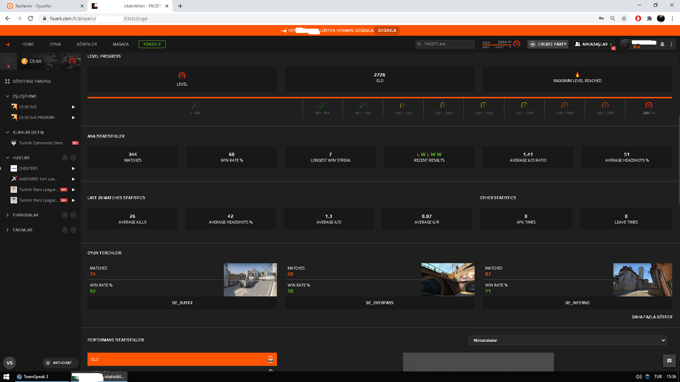
Task: Click the search icon next to Hub'lar
Action: click(x=65, y=158)
